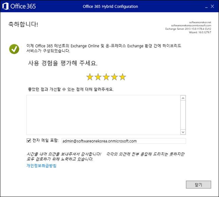
Task: Click the softwareonekorea.onmicrosoft.com tenant text
Action: click(x=191, y=25)
